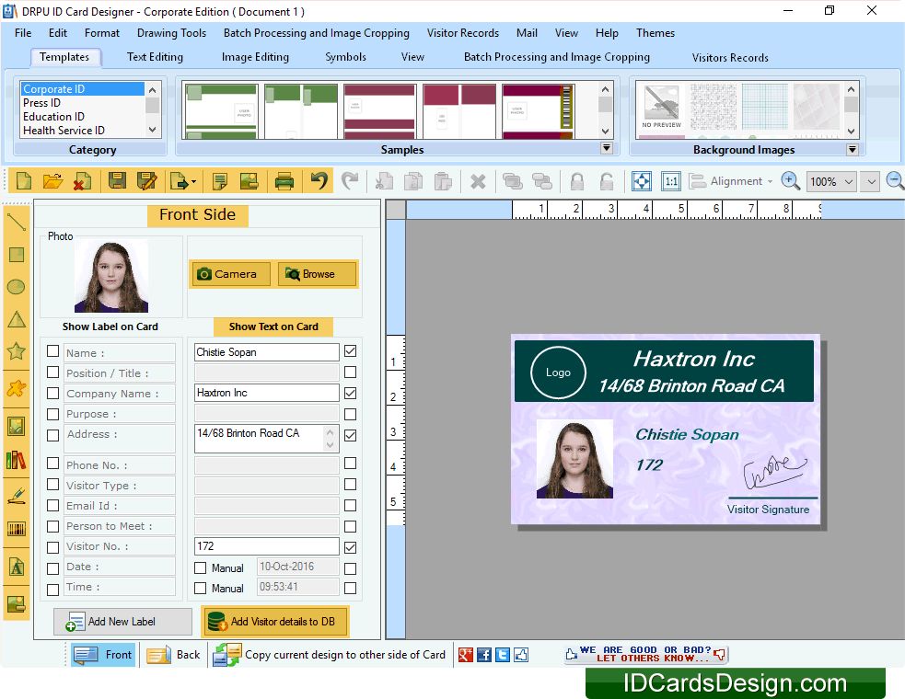Viewport: 905px width, 699px height.
Task: Click Samples scroll down arrow
Action: coord(606,131)
